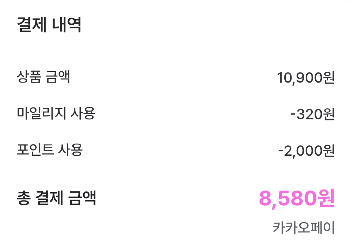
Task: Select the bold 총 결제 금액 label
Action: point(56,198)
